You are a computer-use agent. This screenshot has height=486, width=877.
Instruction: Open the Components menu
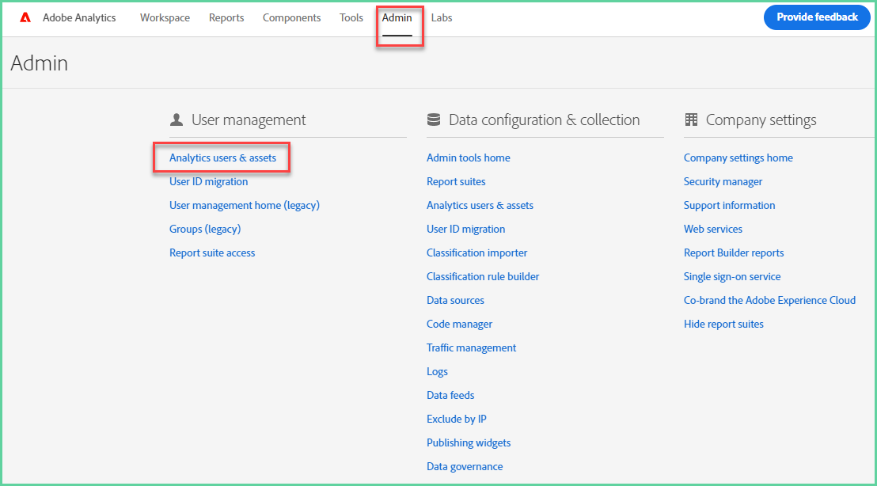[291, 17]
